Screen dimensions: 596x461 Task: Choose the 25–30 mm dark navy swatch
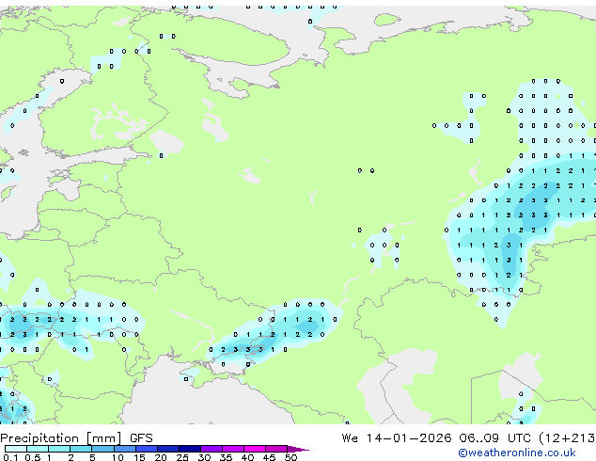point(190,449)
